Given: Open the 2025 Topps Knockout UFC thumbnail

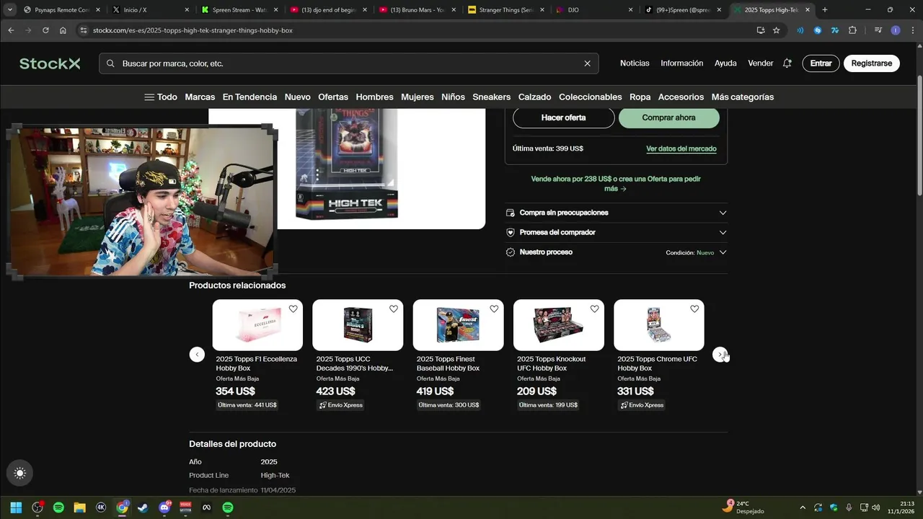Looking at the screenshot, I should coord(558,325).
